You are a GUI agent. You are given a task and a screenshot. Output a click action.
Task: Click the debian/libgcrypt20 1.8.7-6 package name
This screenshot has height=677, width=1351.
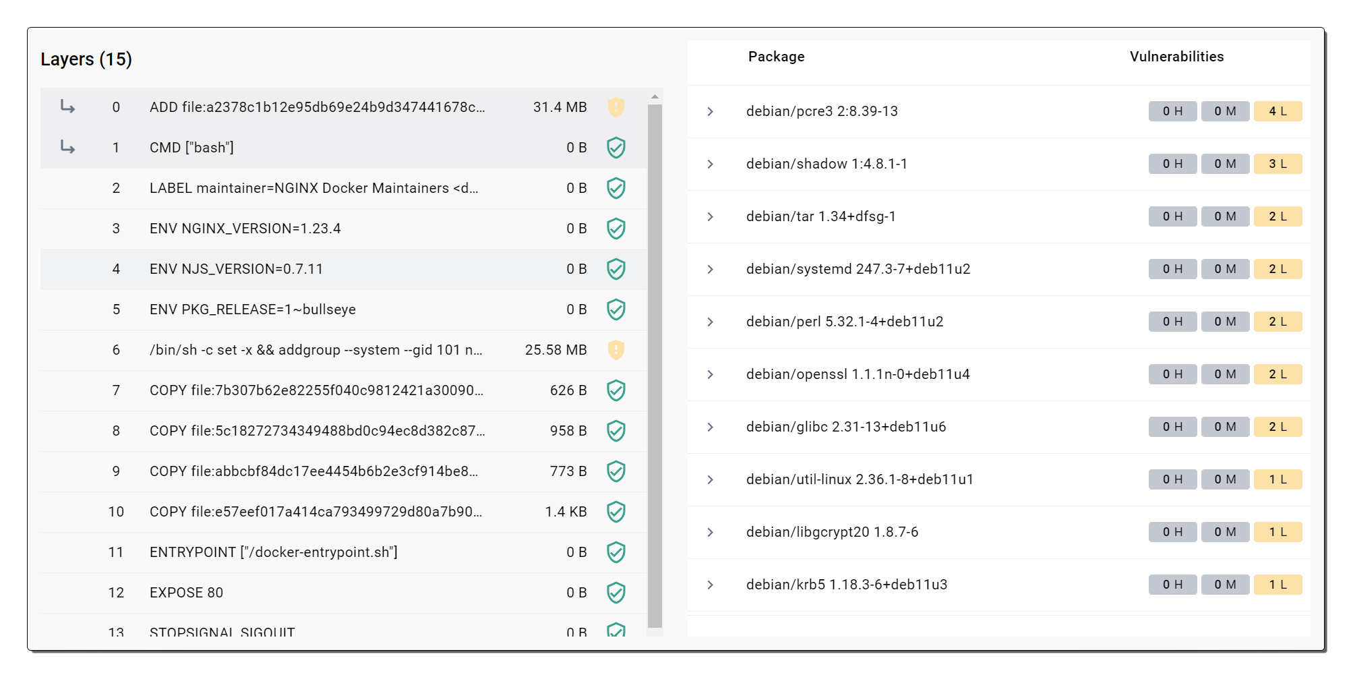point(832,532)
